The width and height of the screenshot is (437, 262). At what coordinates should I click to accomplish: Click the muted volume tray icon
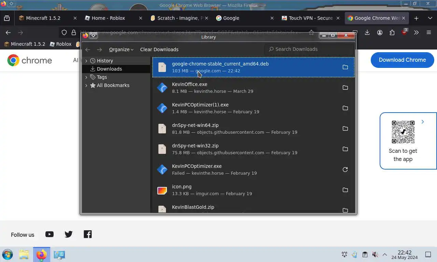point(375,254)
